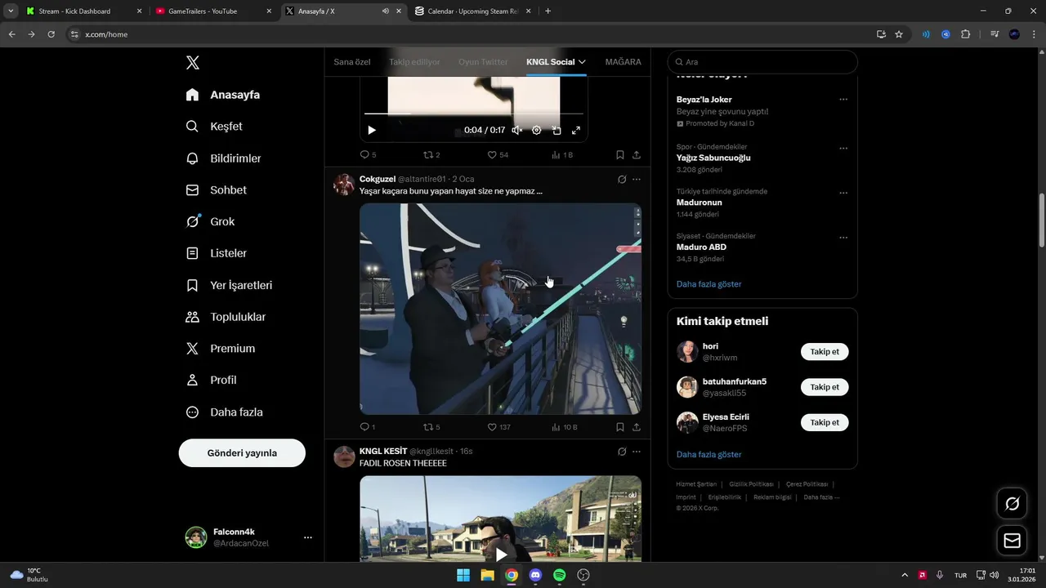Reply to Cokguzel post
1046x588 pixels.
[x=368, y=427]
